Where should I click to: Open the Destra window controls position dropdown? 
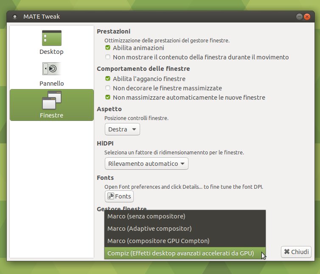[x=122, y=129]
